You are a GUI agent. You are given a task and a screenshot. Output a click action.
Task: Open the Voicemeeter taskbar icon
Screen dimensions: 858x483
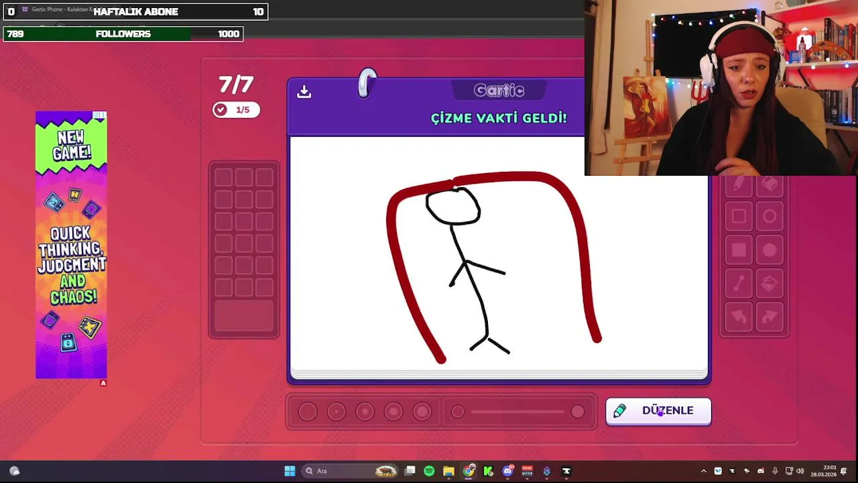point(528,471)
